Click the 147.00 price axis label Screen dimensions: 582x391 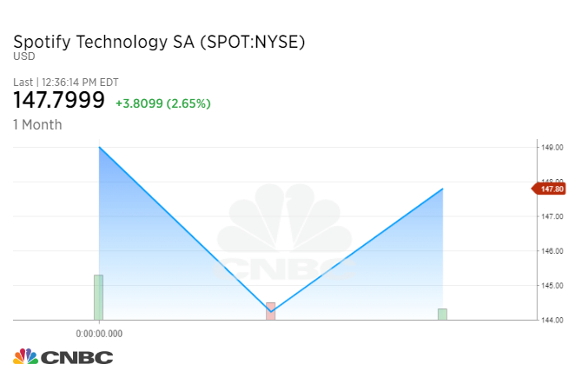552,216
